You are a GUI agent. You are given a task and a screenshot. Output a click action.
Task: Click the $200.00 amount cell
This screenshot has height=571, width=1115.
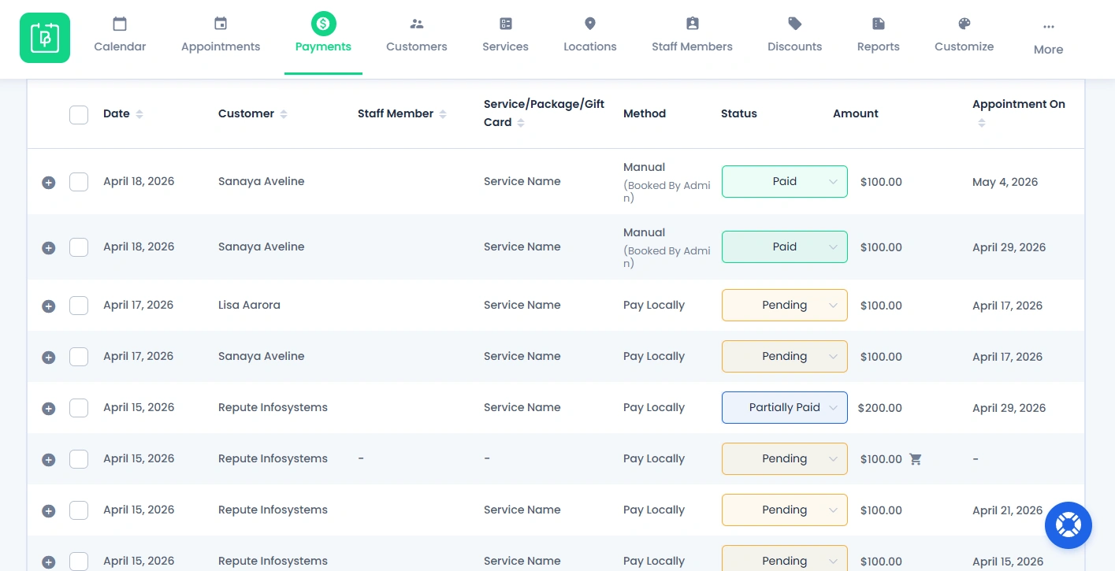(880, 408)
